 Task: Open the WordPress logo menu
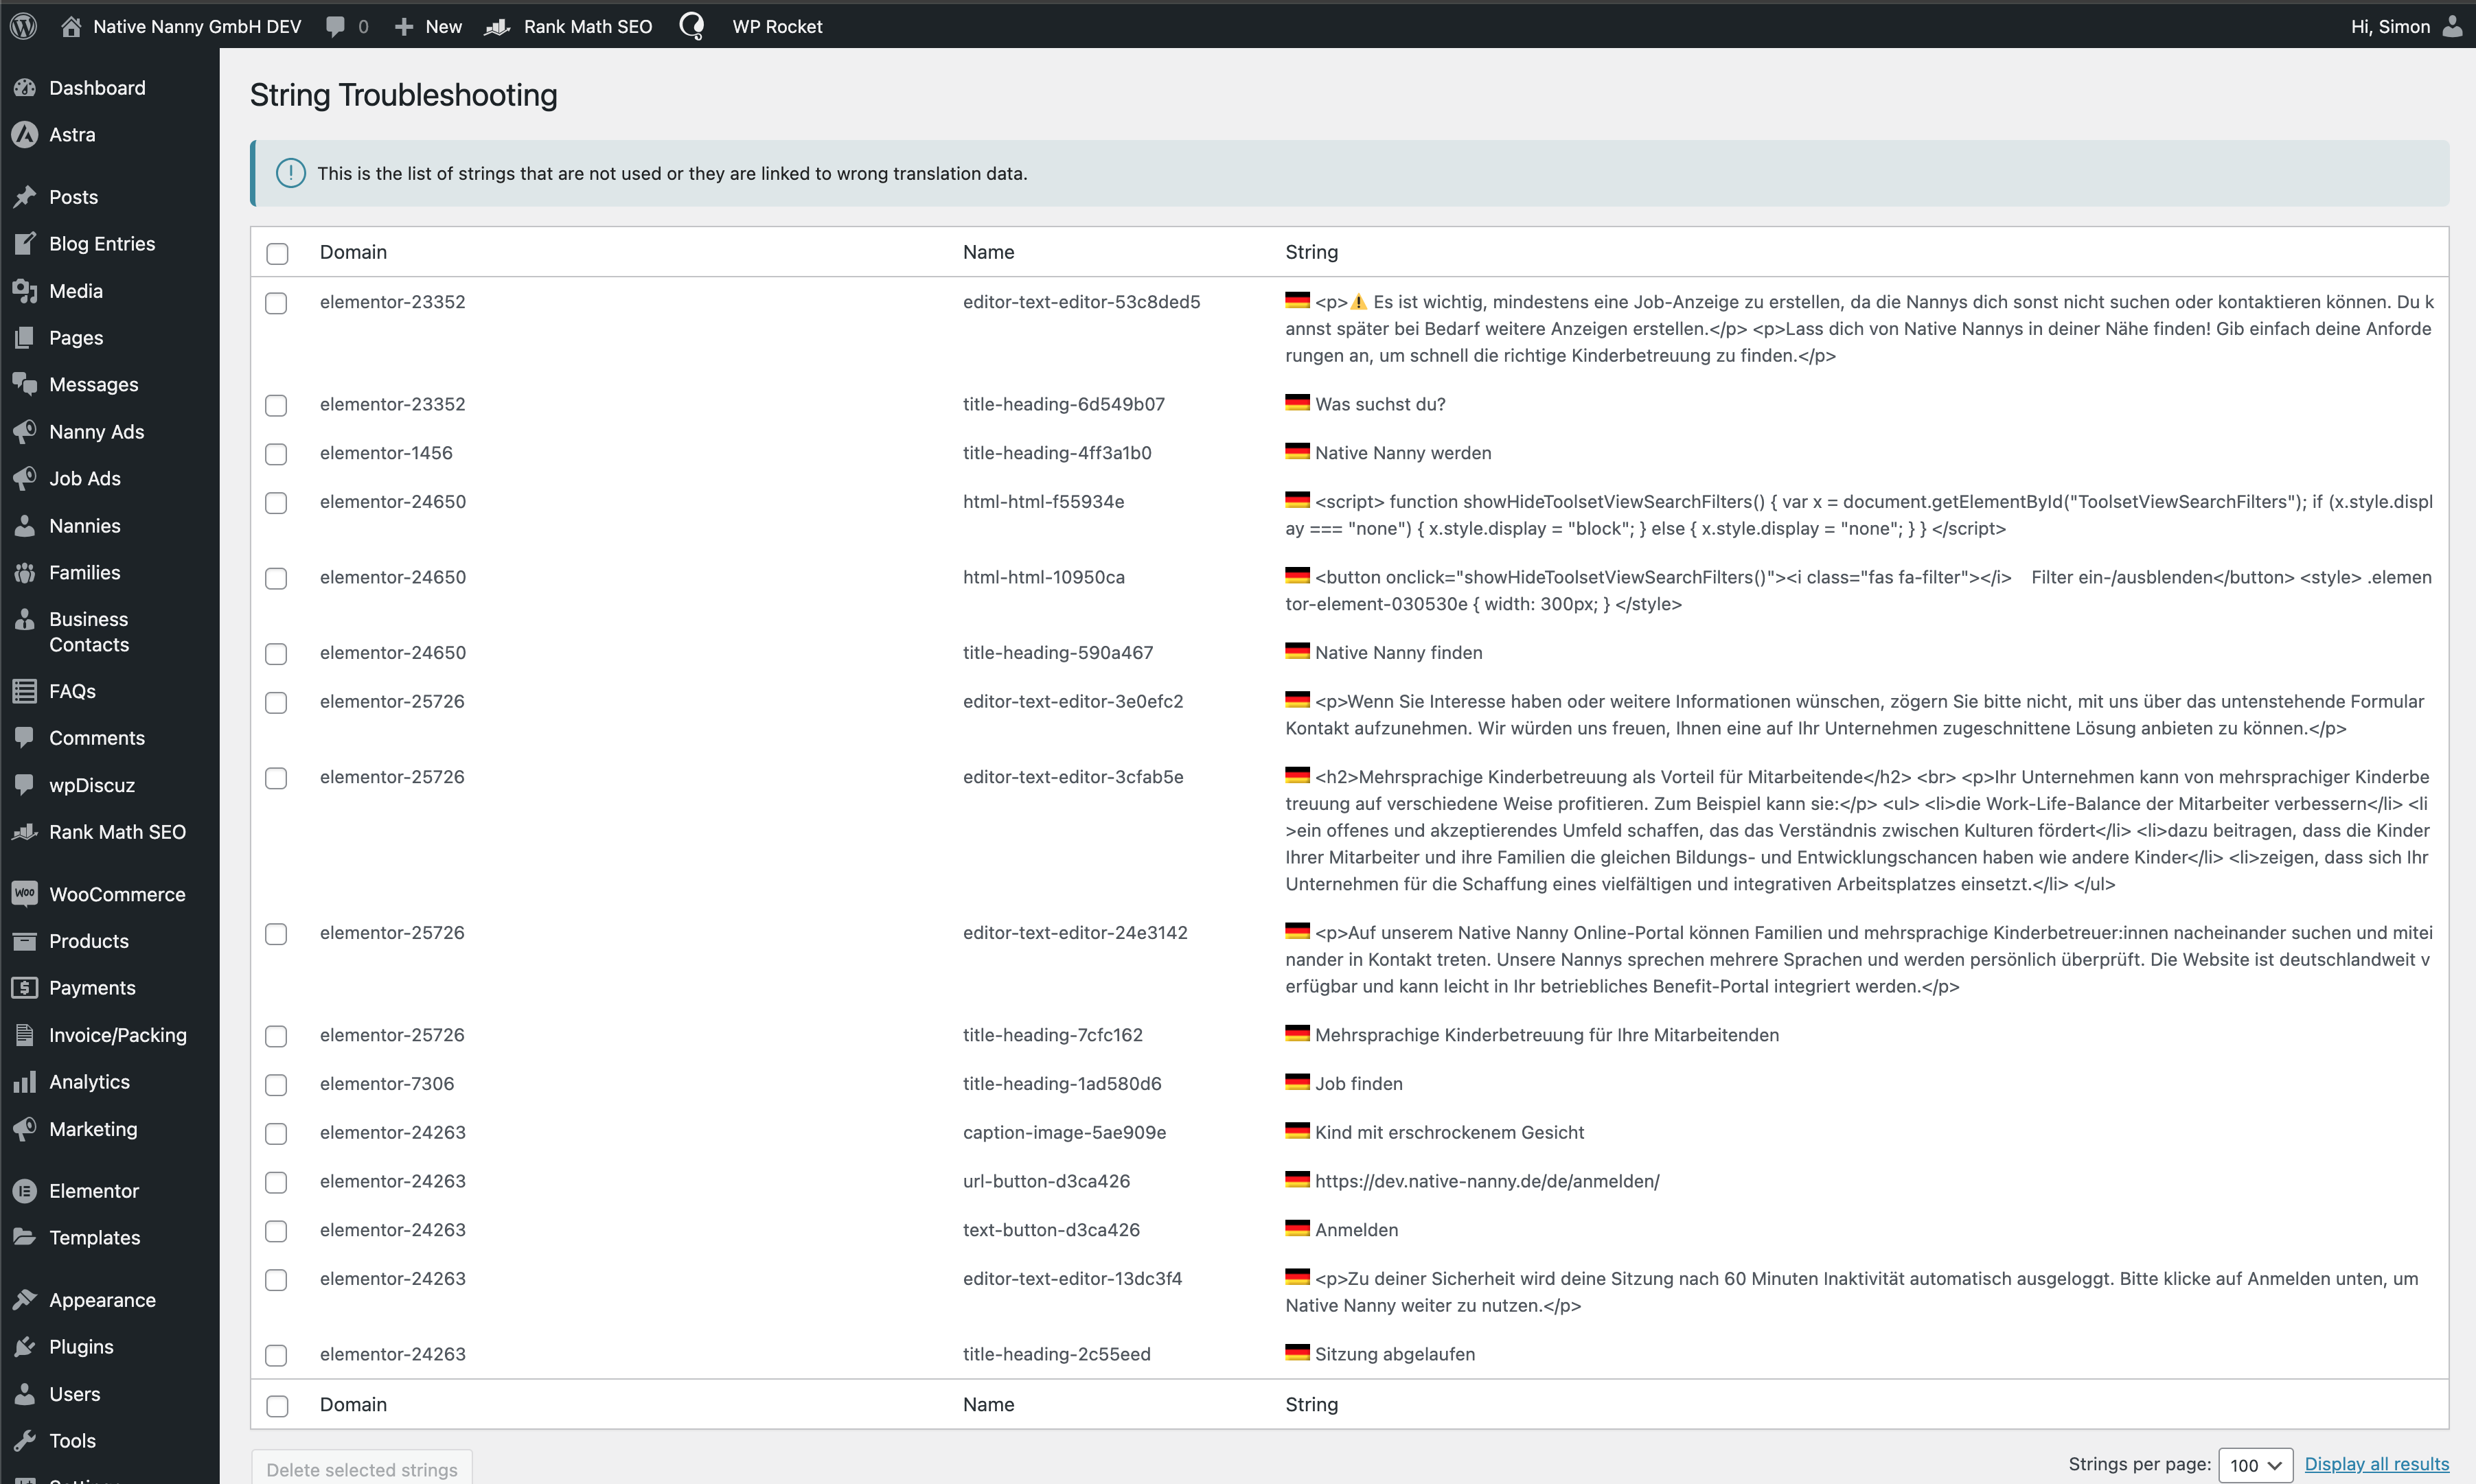pos(24,26)
